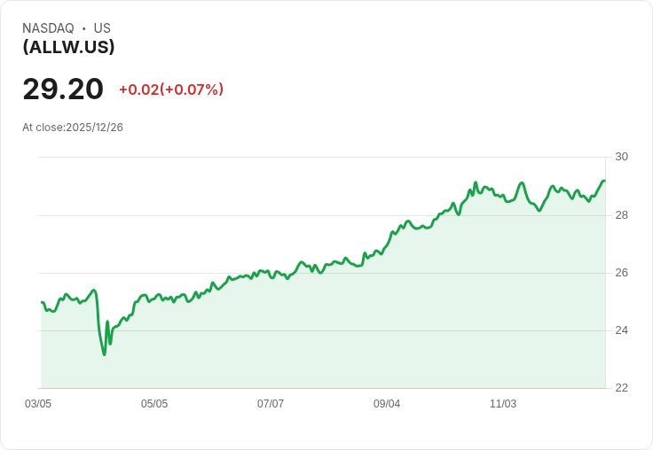Click the lowest dip of the green price line
The width and height of the screenshot is (653, 450).
tap(104, 354)
